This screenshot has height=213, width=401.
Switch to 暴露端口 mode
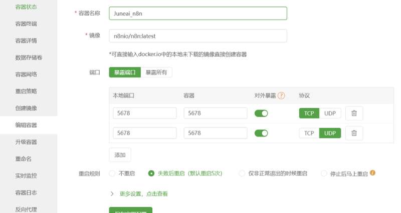tap(125, 72)
